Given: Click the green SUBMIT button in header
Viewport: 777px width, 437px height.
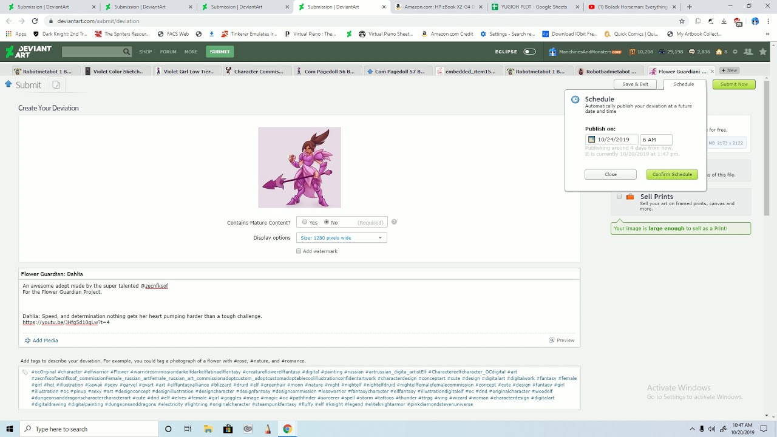Looking at the screenshot, I should (x=220, y=52).
